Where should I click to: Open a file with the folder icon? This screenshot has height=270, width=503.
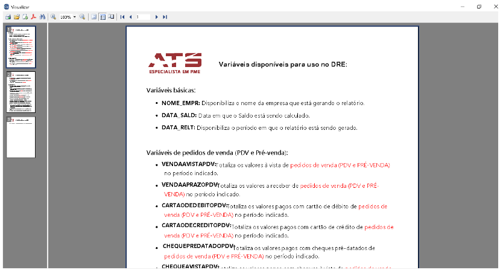coord(17,17)
